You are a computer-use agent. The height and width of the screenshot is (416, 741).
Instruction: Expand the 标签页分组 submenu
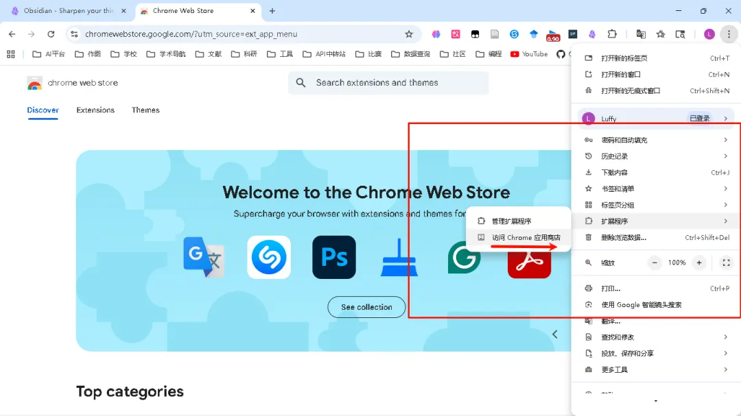656,205
